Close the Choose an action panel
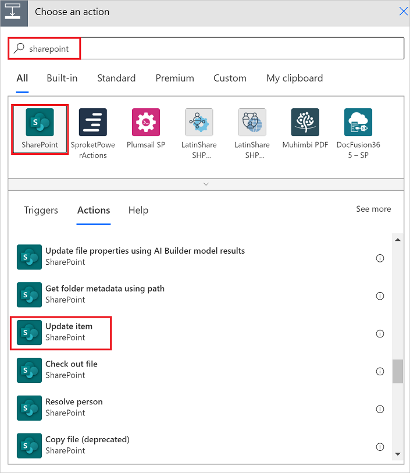The height and width of the screenshot is (473, 410). click(404, 12)
